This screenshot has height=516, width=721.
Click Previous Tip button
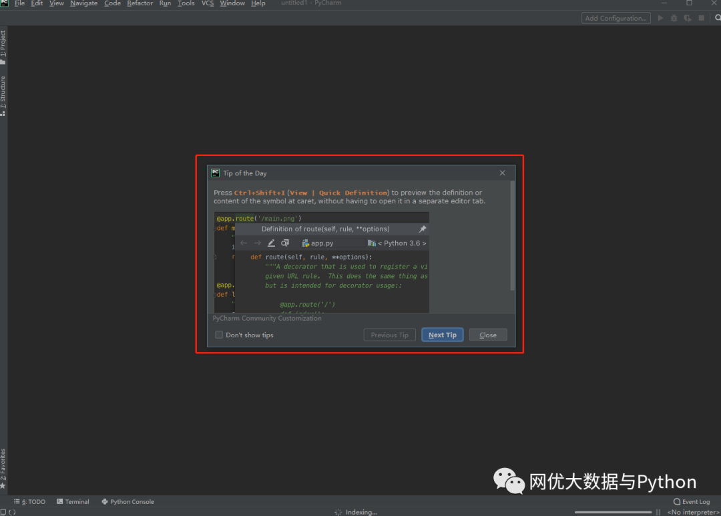pyautogui.click(x=389, y=335)
